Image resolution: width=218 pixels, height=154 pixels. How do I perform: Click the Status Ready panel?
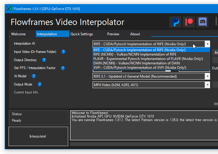[39, 118]
